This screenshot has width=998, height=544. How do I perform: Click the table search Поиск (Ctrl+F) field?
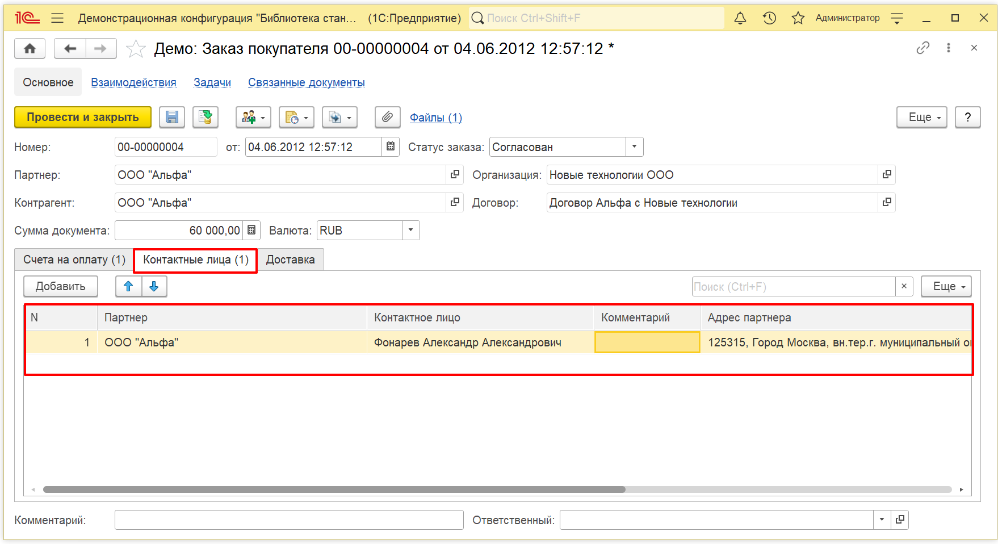click(x=794, y=286)
